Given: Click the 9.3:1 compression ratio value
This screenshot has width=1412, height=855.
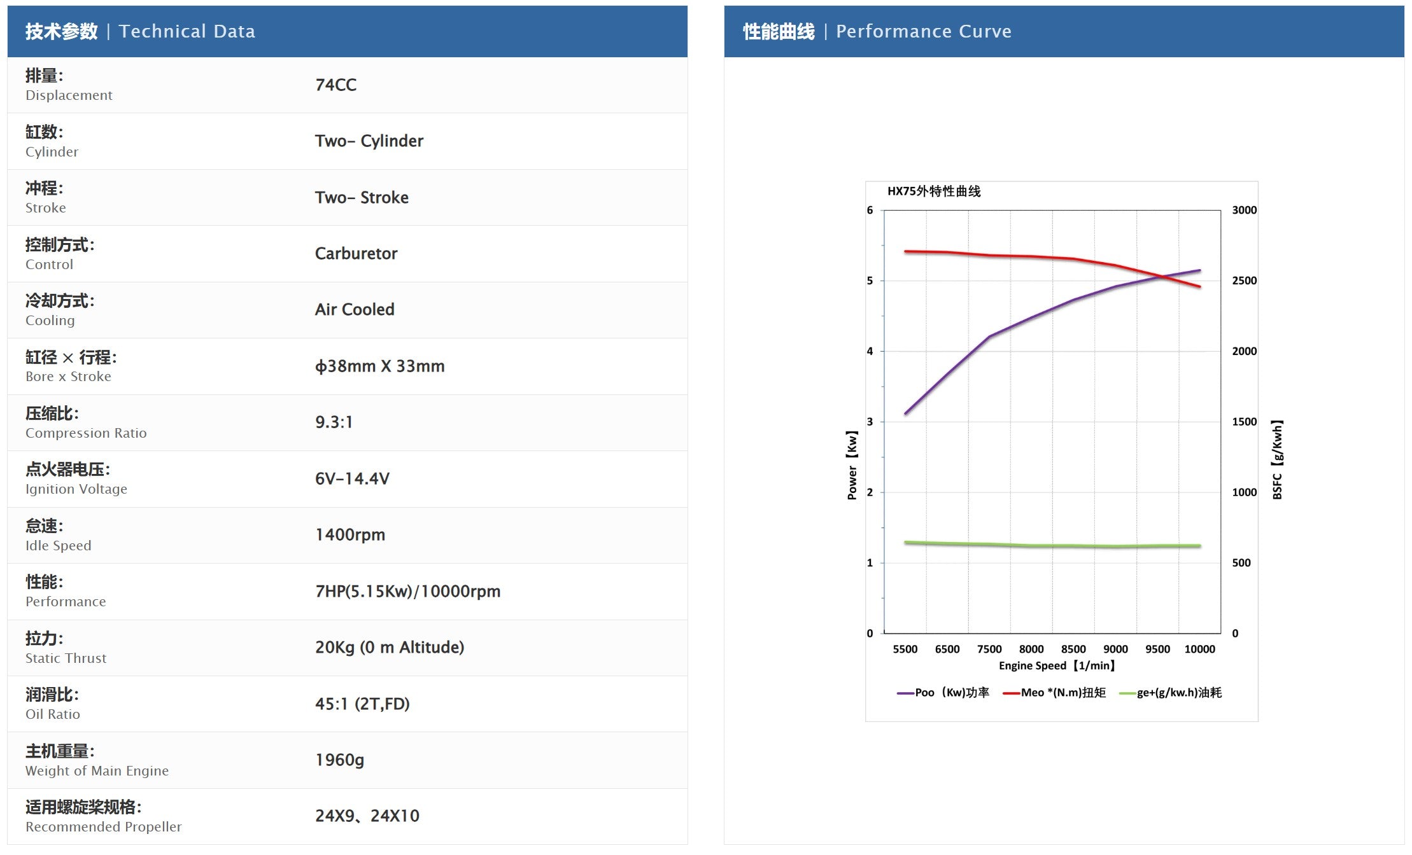Looking at the screenshot, I should (334, 422).
